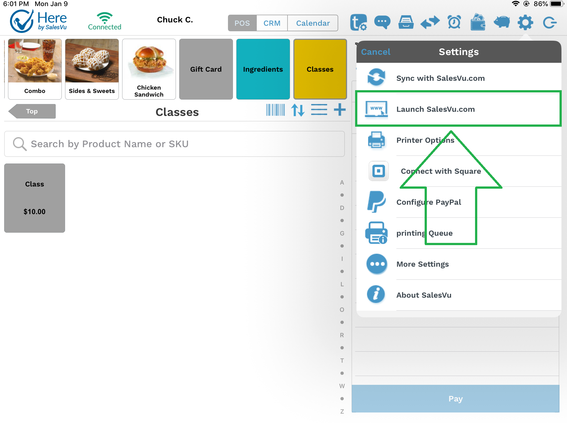567x423 pixels.
Task: Click the sort order toggle icon
Action: click(x=298, y=111)
